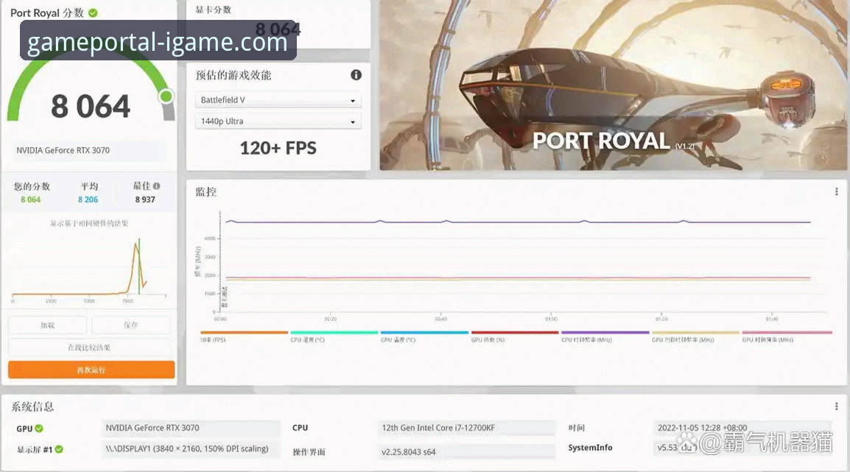850x472 pixels.
Task: Click the average score value 8 206
Action: point(88,200)
